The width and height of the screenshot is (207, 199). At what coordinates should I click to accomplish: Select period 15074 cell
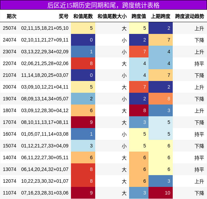click(9, 146)
